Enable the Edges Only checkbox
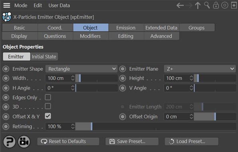The height and width of the screenshot is (152, 238). [x=48, y=97]
